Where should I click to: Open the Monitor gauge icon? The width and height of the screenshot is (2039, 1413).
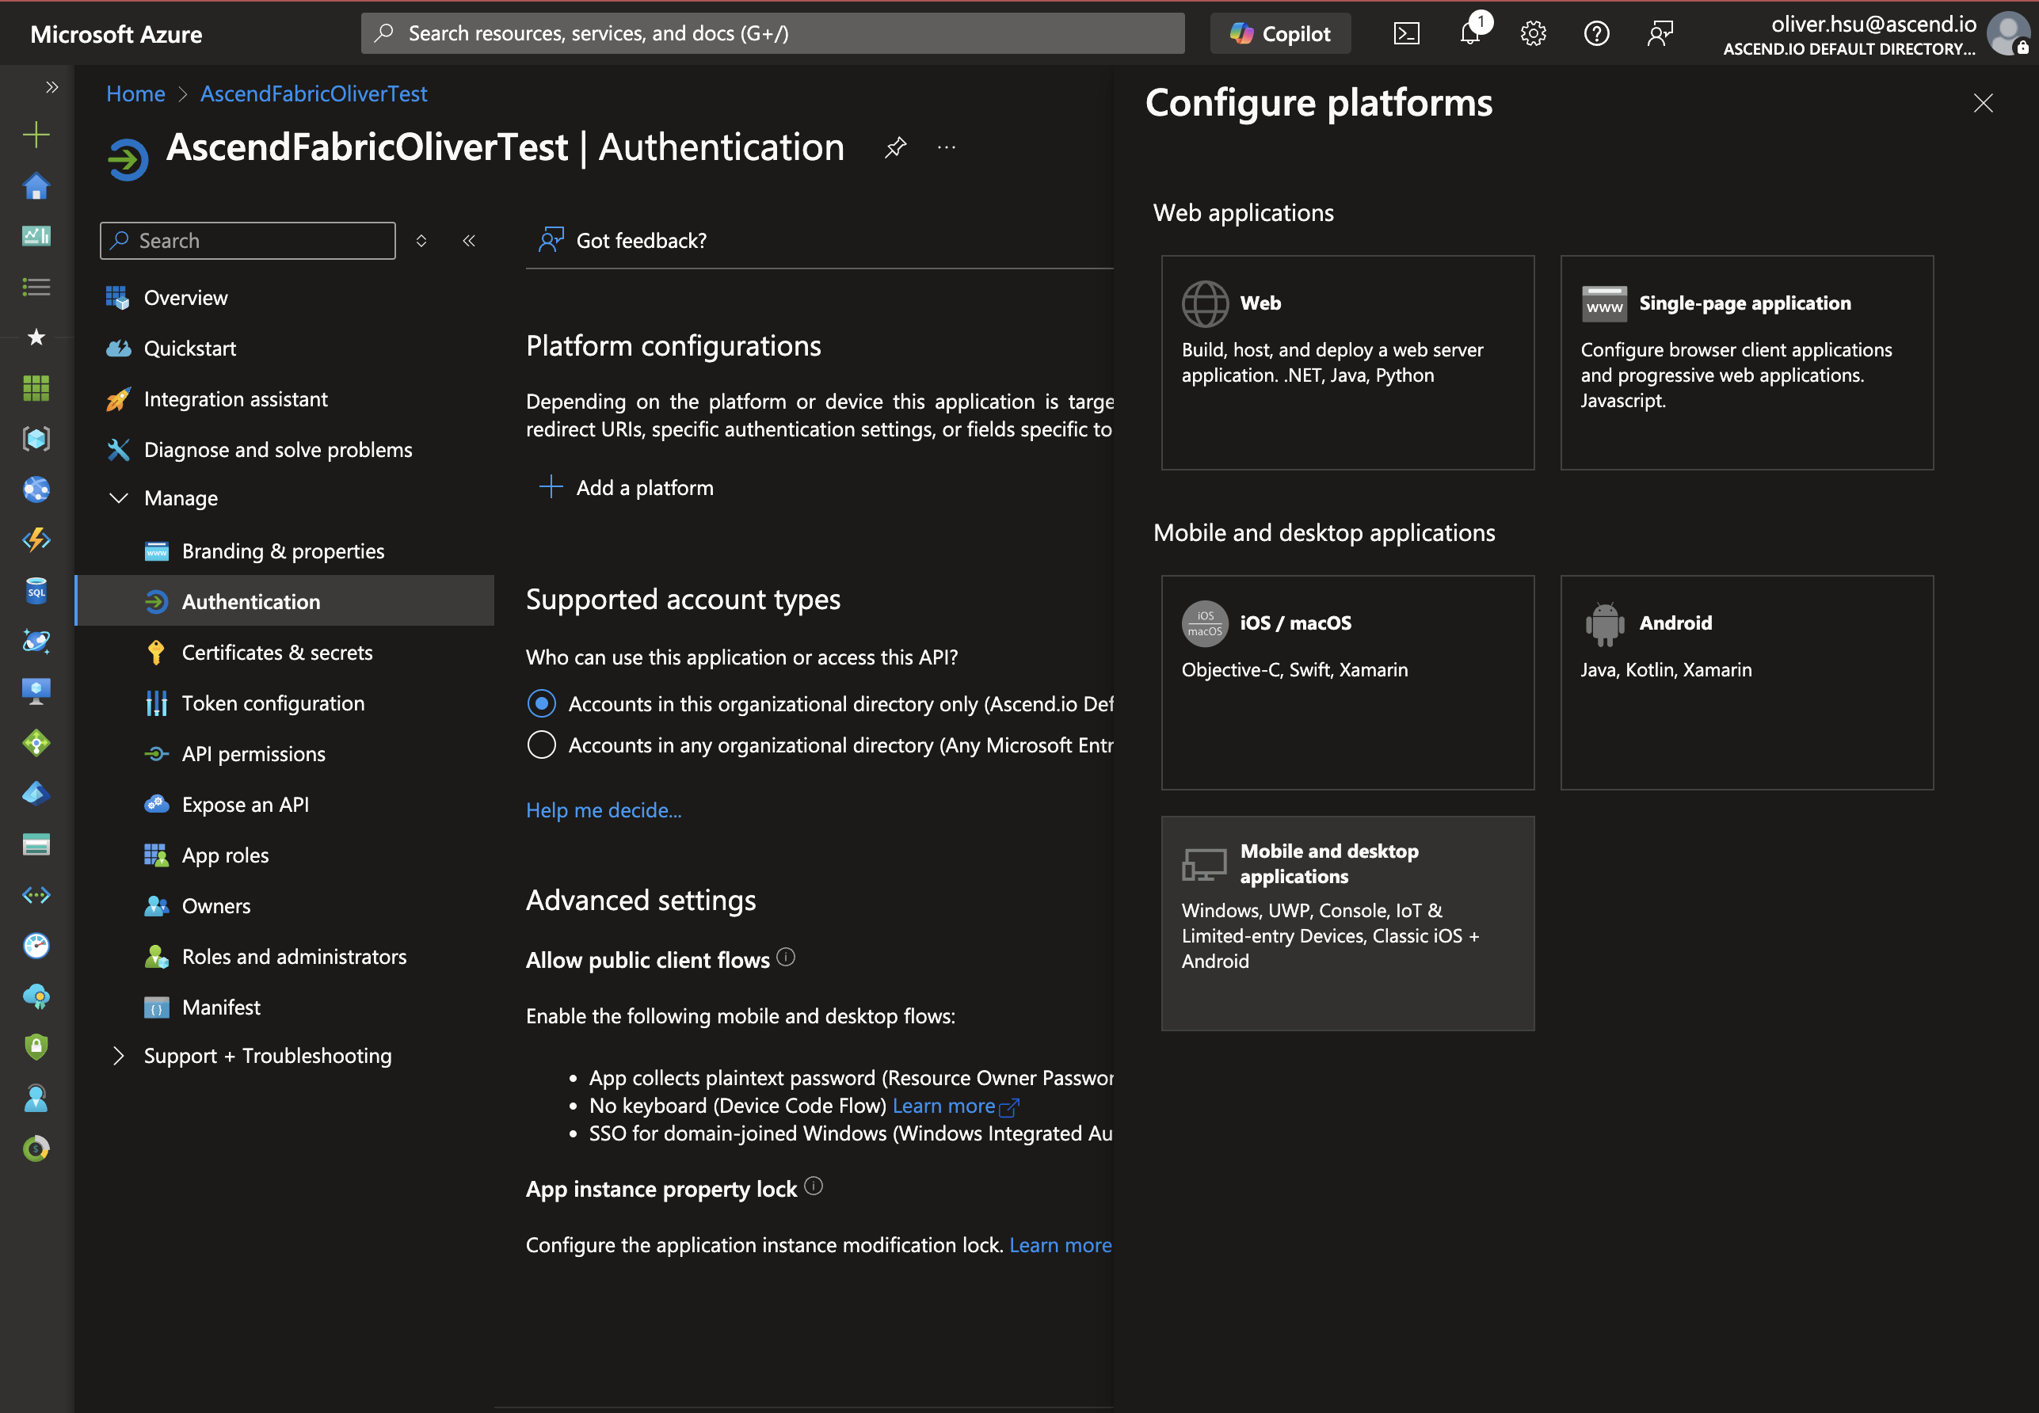pyautogui.click(x=36, y=946)
